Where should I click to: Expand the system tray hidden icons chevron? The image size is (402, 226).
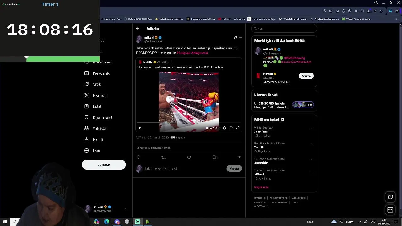click(360, 222)
